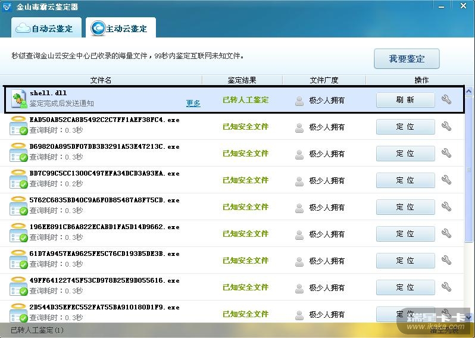This screenshot has height=338, width=475.
Task: Click 定位 for D69820A895DF07DB3B3291A53E47213C.exe
Action: 405,154
